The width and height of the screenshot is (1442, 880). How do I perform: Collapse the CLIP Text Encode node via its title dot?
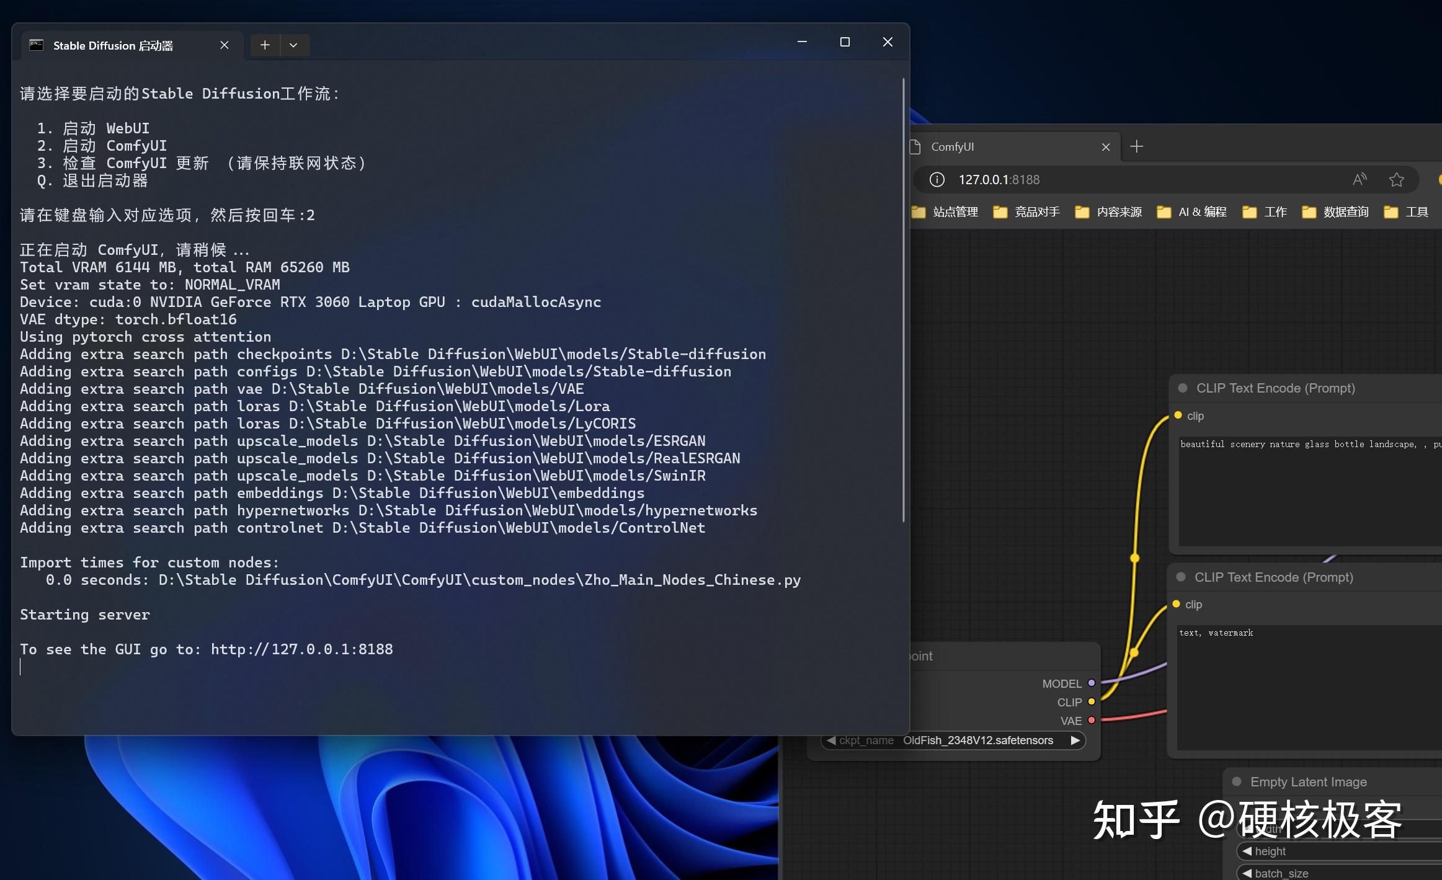[1182, 388]
